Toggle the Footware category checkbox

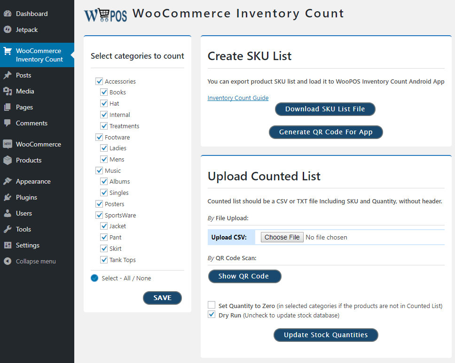[99, 137]
